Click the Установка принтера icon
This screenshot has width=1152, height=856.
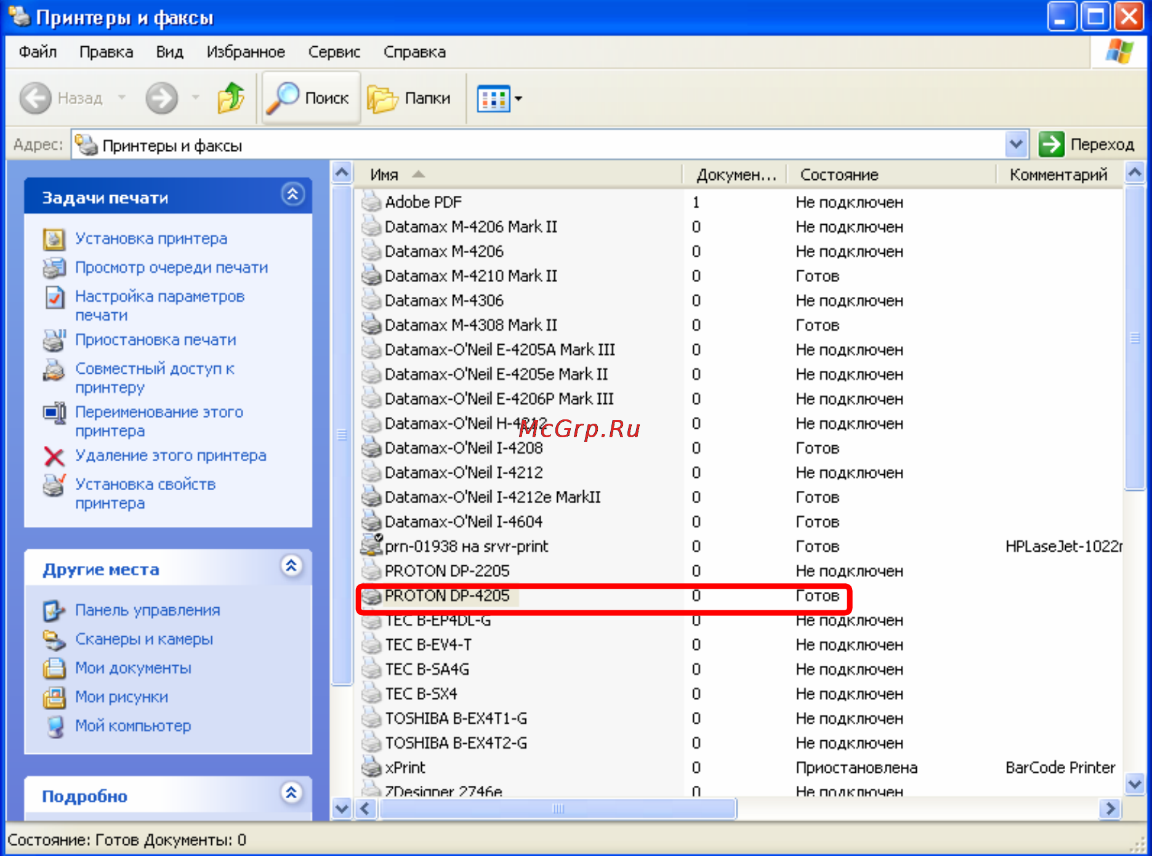tap(54, 239)
